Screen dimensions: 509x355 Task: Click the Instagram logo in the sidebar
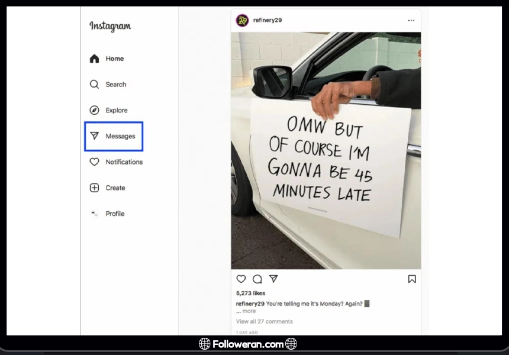tap(110, 27)
